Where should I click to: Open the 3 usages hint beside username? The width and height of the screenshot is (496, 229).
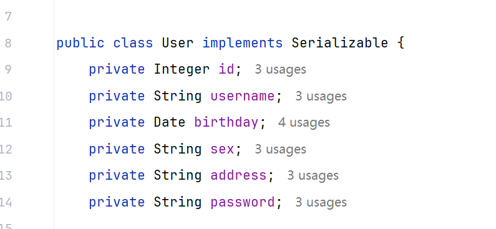[321, 96]
